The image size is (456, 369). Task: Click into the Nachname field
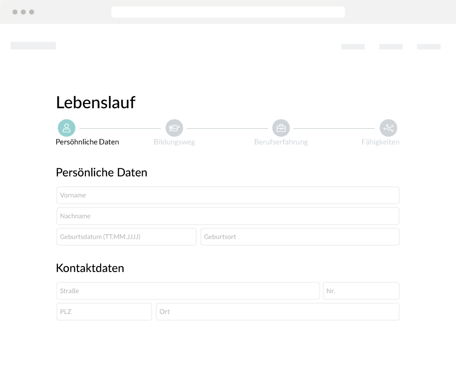coord(228,216)
